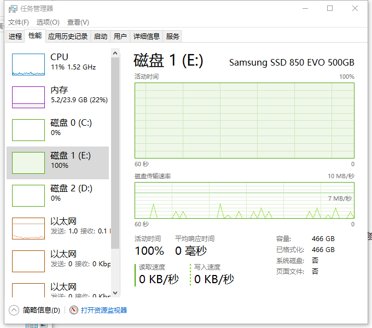
Task: Select the 磁盘 1 (E:) thumbnail
Action: pos(28,163)
